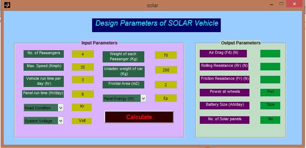The width and height of the screenshot is (306, 148).
Task: Expand the Panel Energy (W) dropdown
Action: [124, 98]
